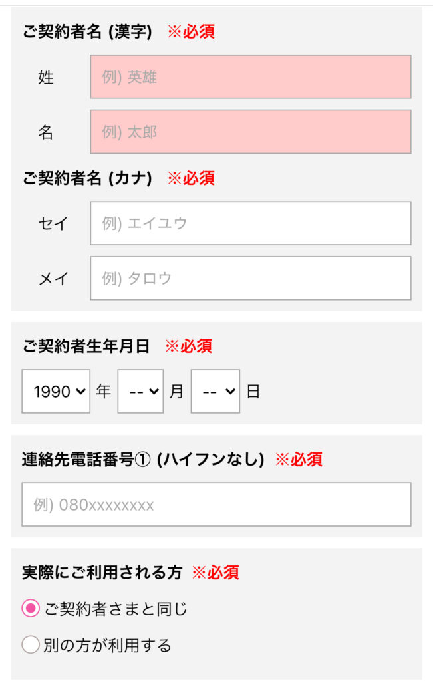The width and height of the screenshot is (433, 685).
Task: Open the birth year dropdown showing 1990
Action: pyautogui.click(x=56, y=392)
